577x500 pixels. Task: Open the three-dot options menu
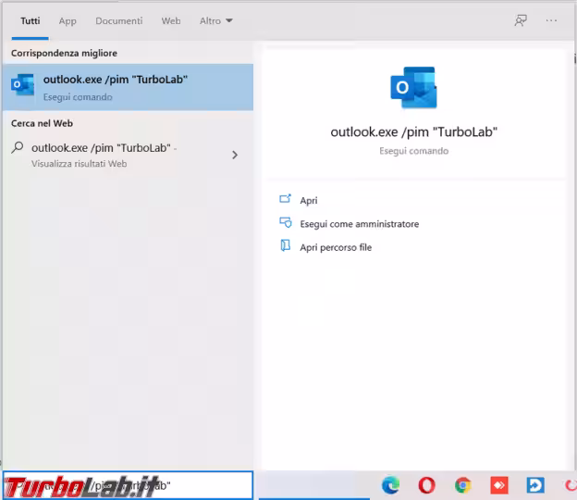pyautogui.click(x=551, y=20)
